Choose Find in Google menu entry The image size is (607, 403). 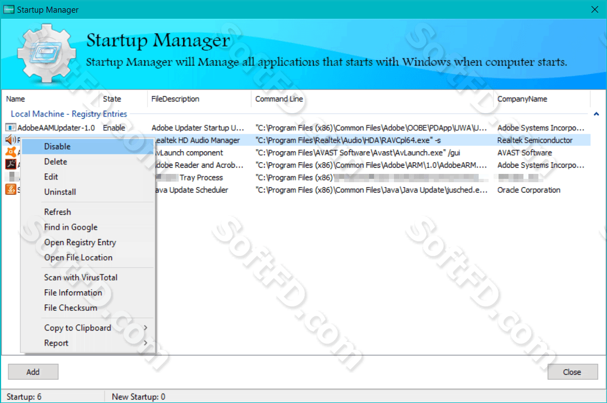tap(88, 227)
